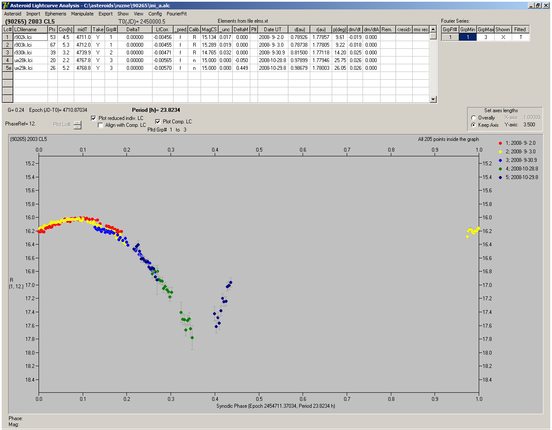Click MagCS value 15.134 in row 1
This screenshot has height=430, width=552.
pyautogui.click(x=209, y=37)
